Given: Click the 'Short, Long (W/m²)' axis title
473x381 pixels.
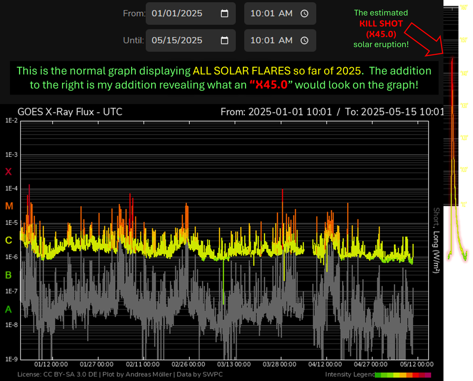Looking at the screenshot, I should [436, 241].
